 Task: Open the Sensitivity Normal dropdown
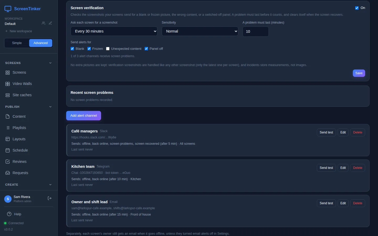click(x=200, y=31)
